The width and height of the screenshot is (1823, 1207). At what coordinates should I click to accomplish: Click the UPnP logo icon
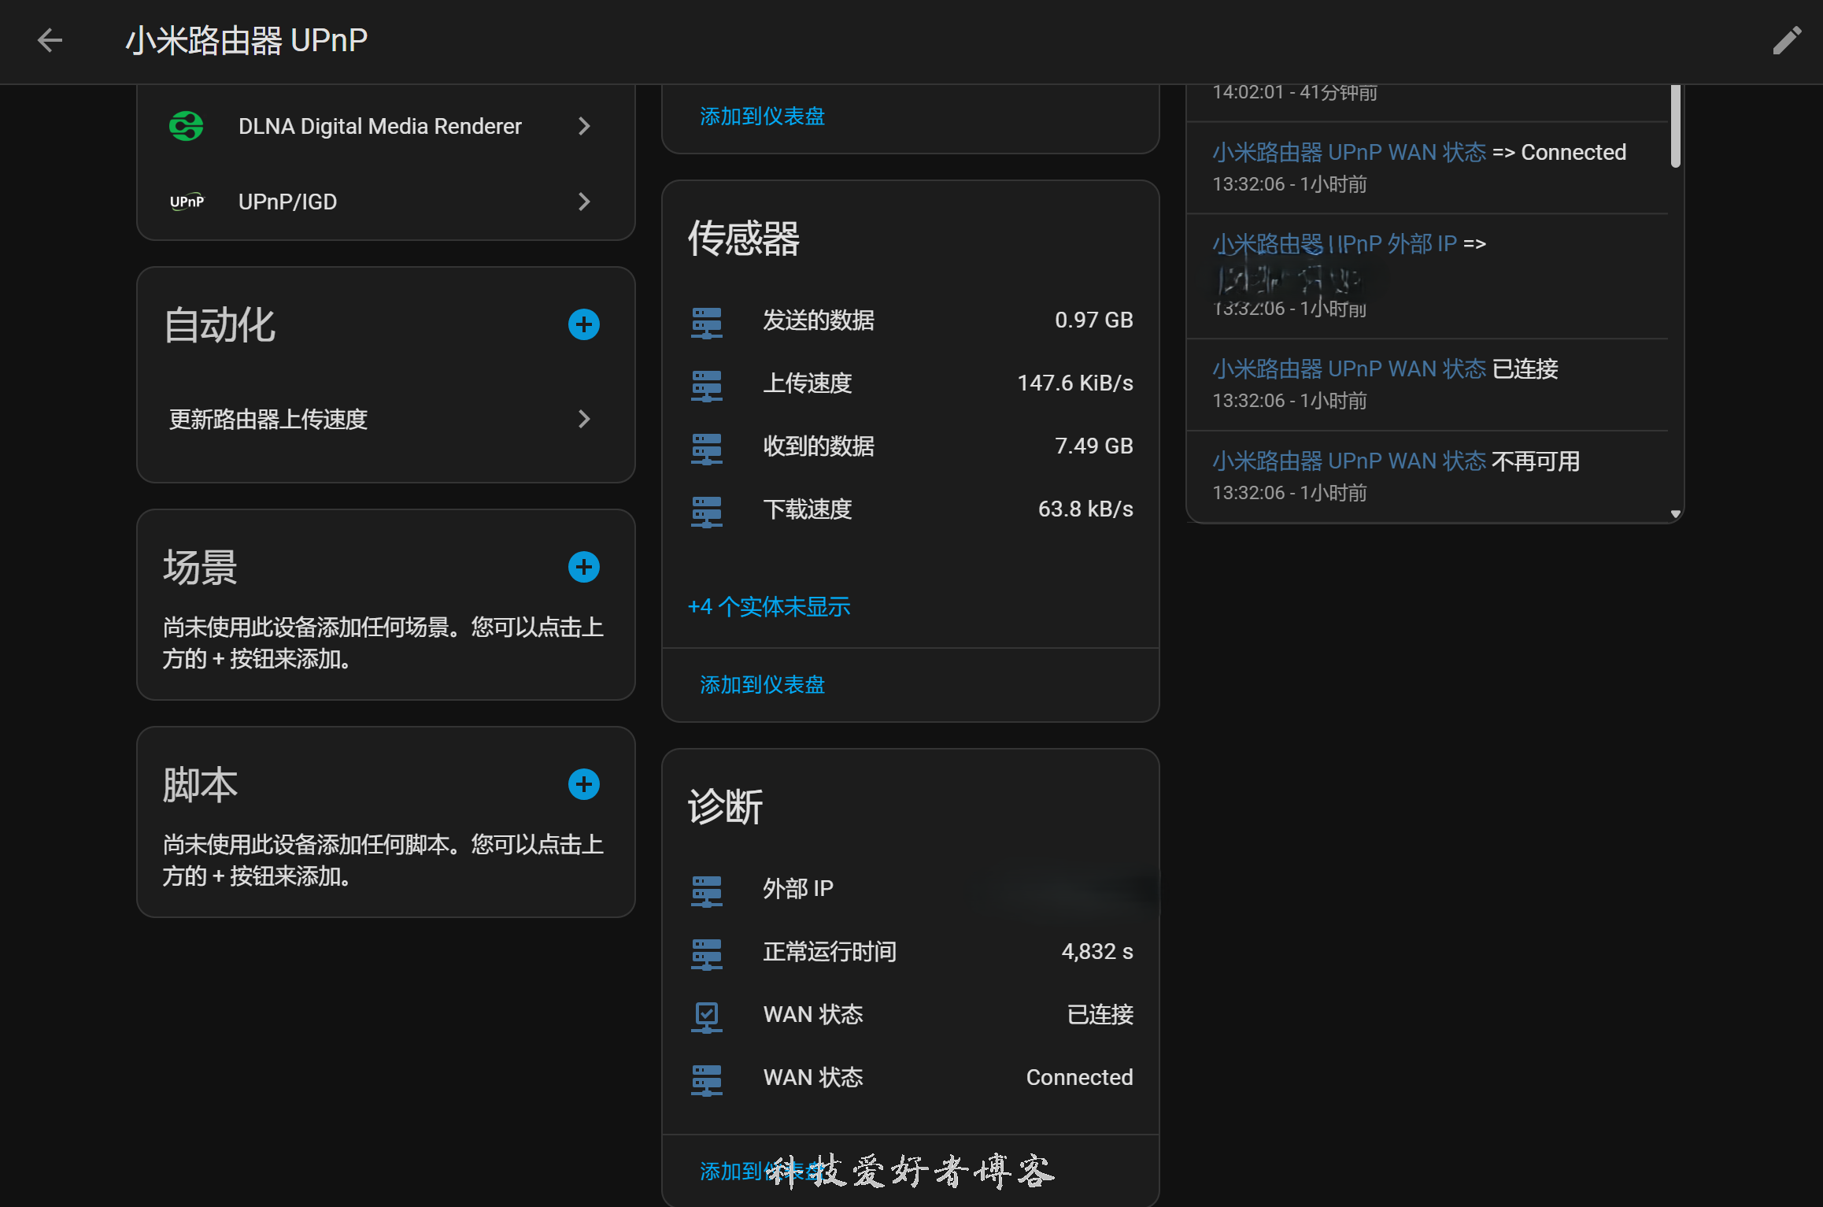tap(187, 202)
